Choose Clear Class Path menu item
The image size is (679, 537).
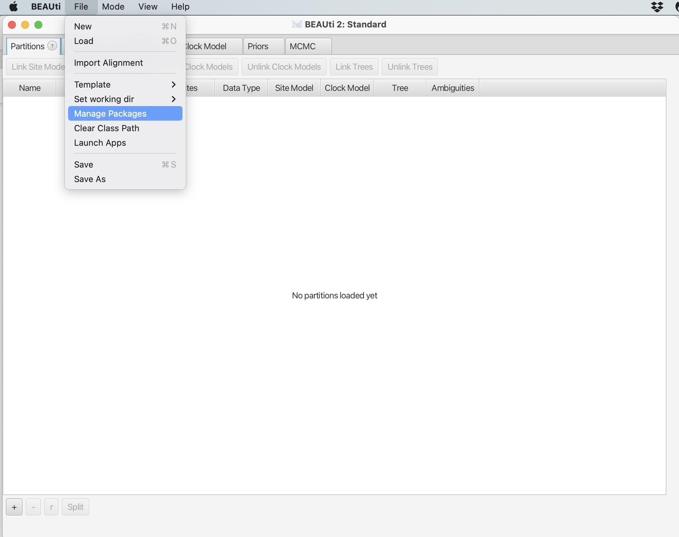coord(106,128)
